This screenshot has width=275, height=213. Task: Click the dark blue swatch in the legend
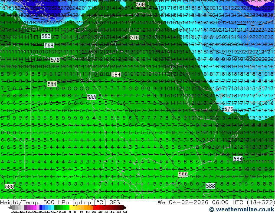tap(41, 207)
